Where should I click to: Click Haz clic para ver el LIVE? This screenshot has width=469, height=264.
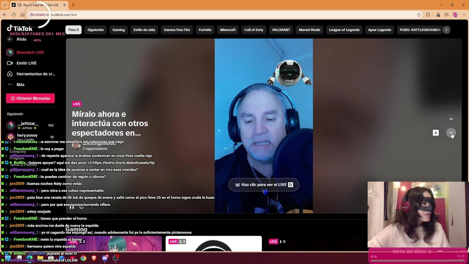(x=264, y=185)
